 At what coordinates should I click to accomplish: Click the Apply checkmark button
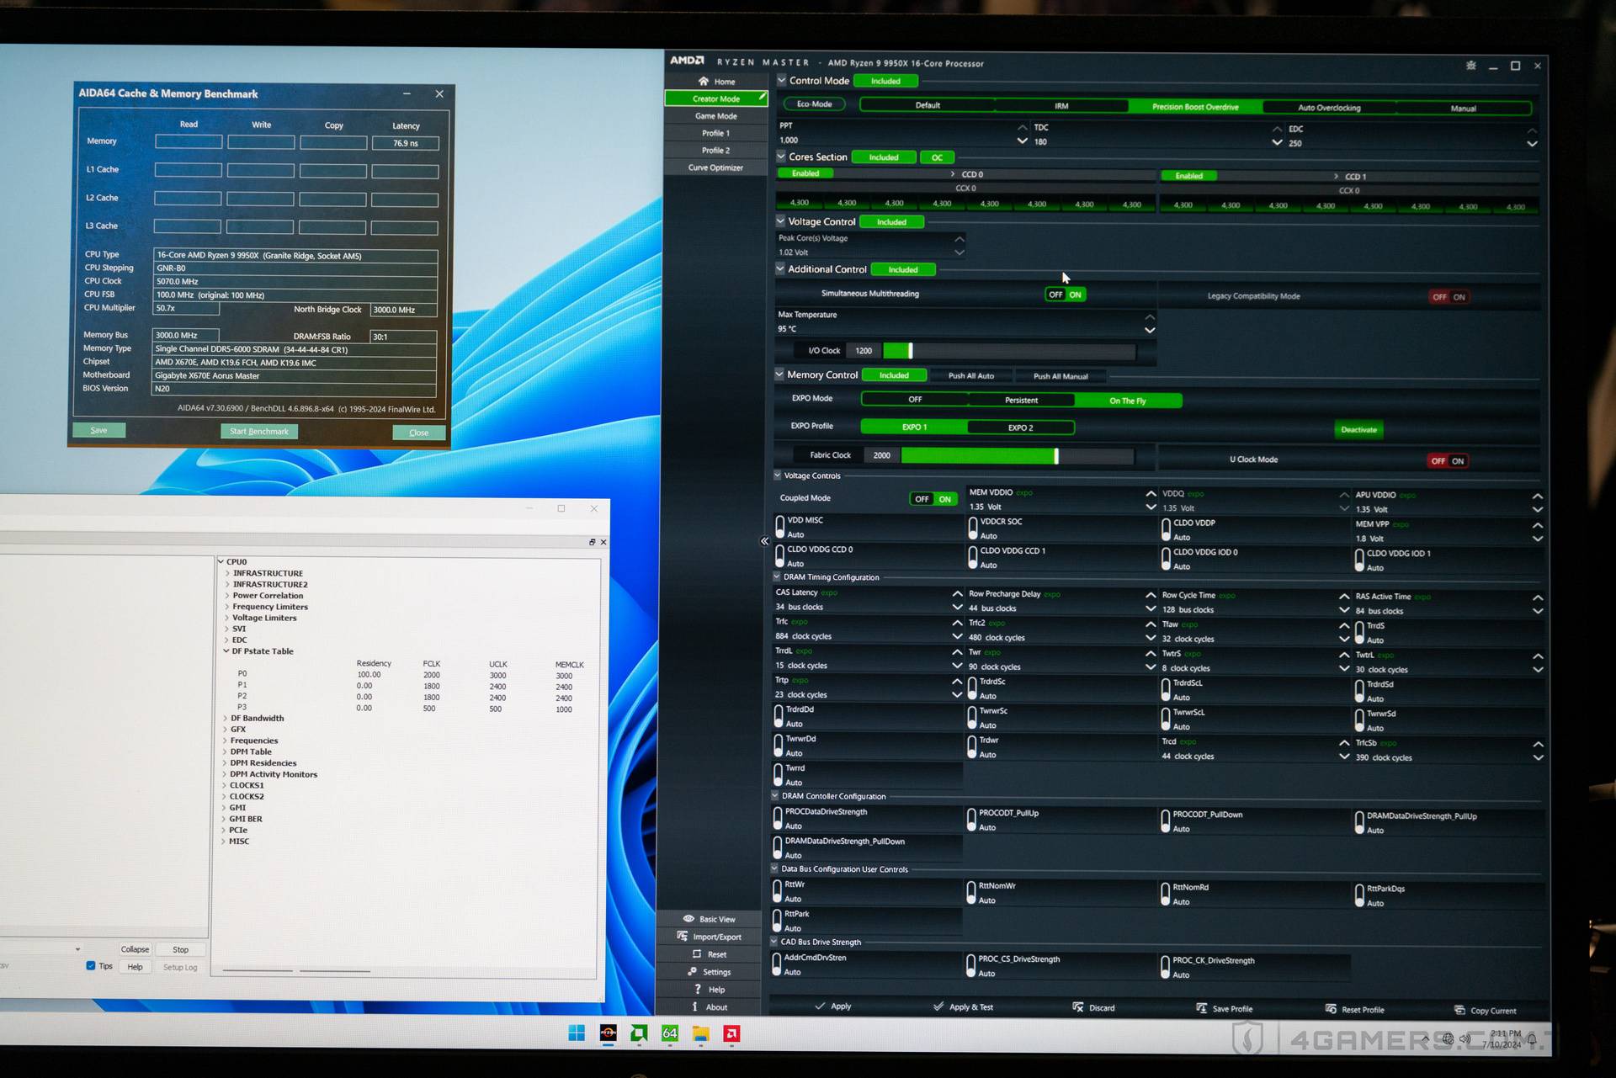(x=832, y=1006)
